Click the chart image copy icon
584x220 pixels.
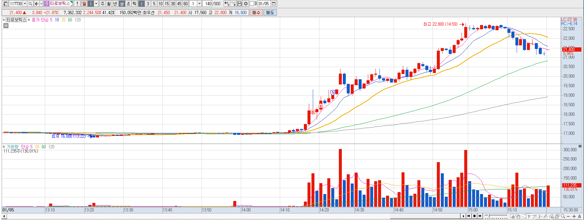pyautogui.click(x=557, y=216)
